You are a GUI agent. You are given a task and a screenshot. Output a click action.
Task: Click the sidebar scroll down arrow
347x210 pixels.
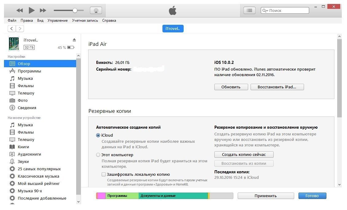[78, 202]
